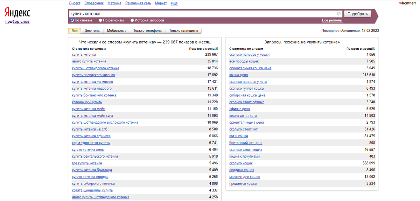Open the 'купить котенка мейн куна' link
Screen dimensions: 420x201
point(92,116)
